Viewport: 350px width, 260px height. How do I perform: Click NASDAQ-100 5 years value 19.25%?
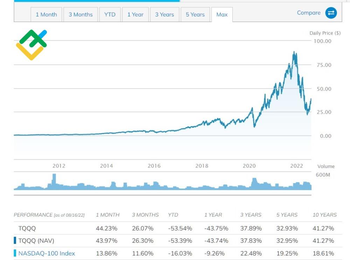(x=287, y=253)
